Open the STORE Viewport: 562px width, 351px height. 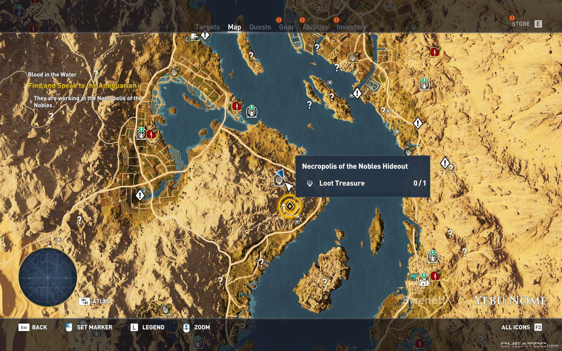pyautogui.click(x=527, y=24)
